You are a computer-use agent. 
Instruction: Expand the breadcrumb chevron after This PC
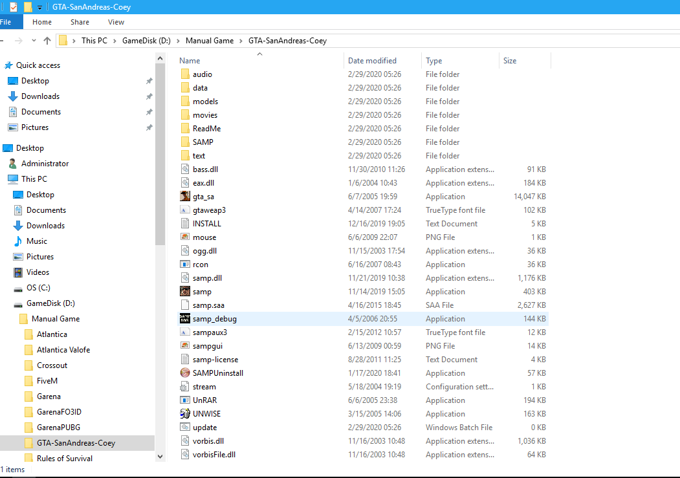pyautogui.click(x=115, y=41)
